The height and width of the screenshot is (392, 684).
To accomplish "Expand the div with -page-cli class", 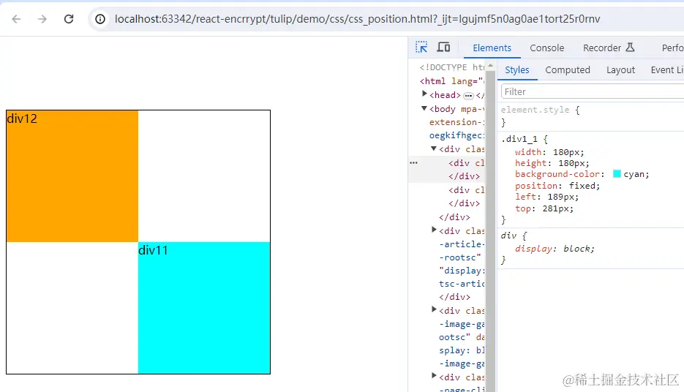I will click(x=434, y=375).
